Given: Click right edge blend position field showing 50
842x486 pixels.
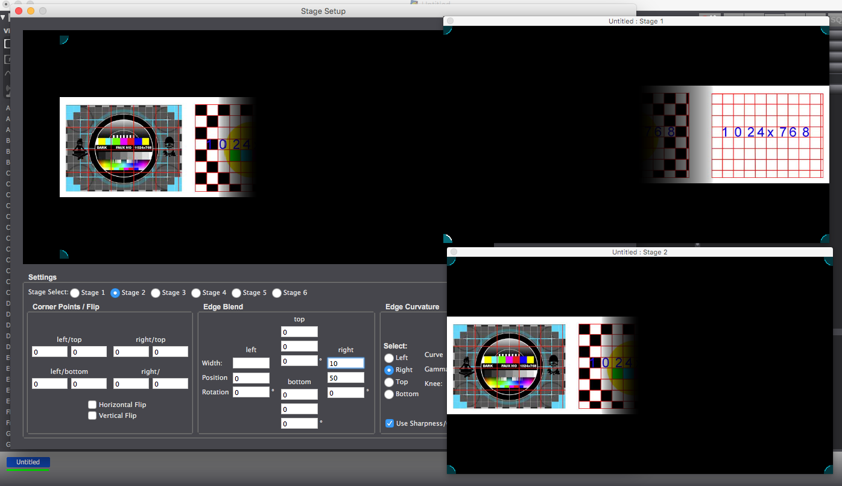Looking at the screenshot, I should point(346,377).
